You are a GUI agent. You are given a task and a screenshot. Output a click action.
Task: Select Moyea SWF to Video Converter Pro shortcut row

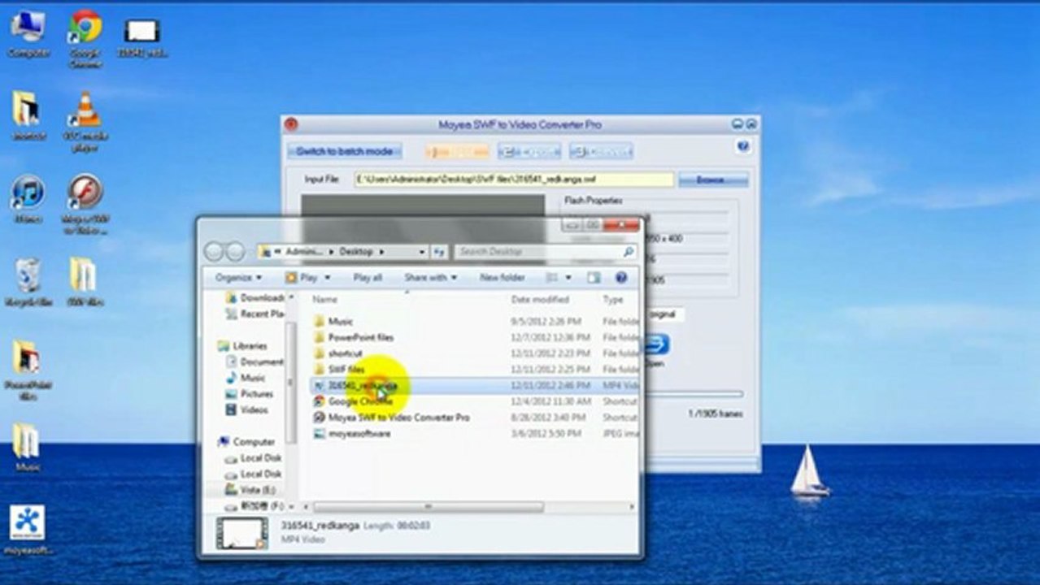[475, 418]
